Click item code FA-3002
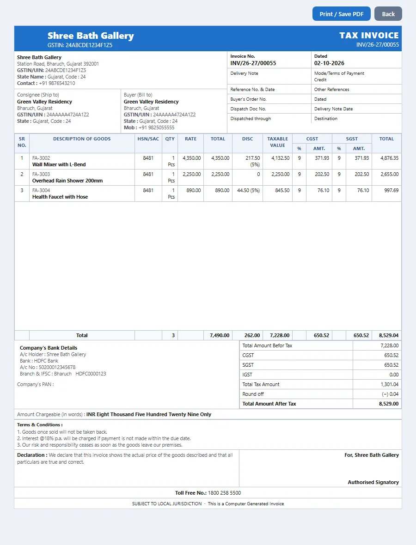 coord(41,158)
